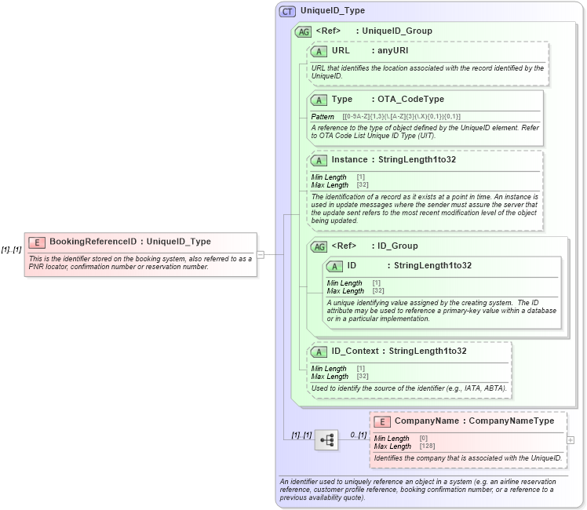Click the ID_Context description mentioning IATA, ABTA
This screenshot has width=587, height=510.
click(x=409, y=388)
